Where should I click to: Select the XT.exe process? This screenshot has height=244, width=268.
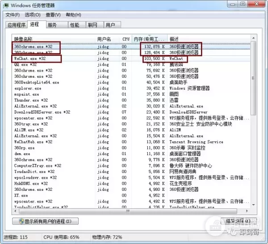pos(21,195)
